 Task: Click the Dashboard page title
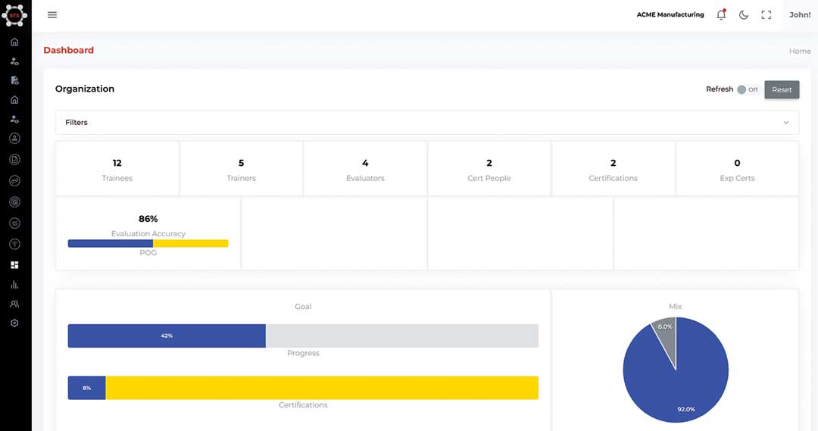point(68,50)
